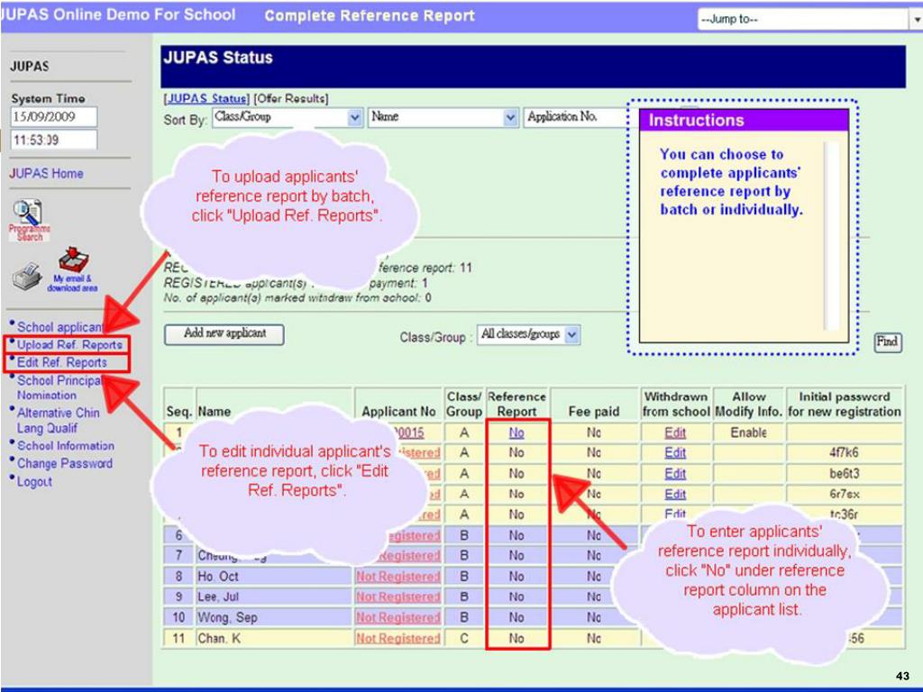Click the name Lee, Jul
Viewport: 923px width, 692px height.
point(218,596)
